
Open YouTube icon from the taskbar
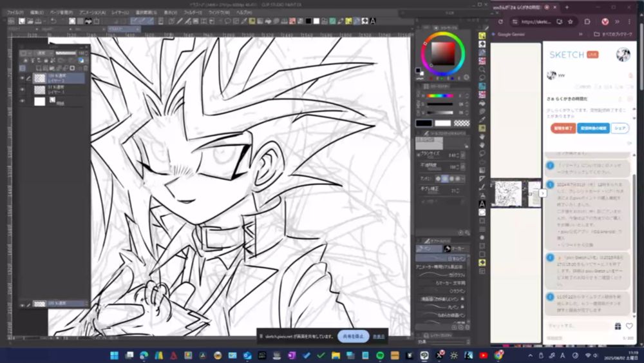click(484, 355)
